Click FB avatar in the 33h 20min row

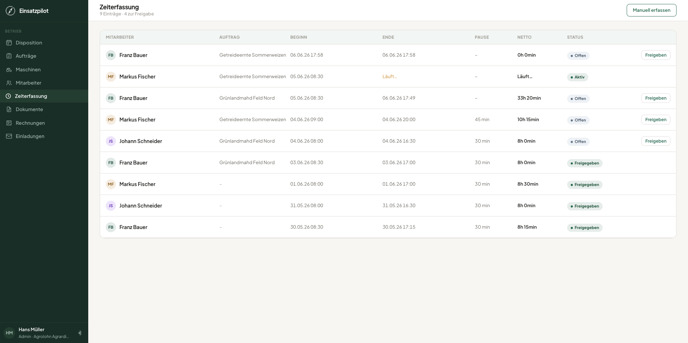[x=111, y=98]
